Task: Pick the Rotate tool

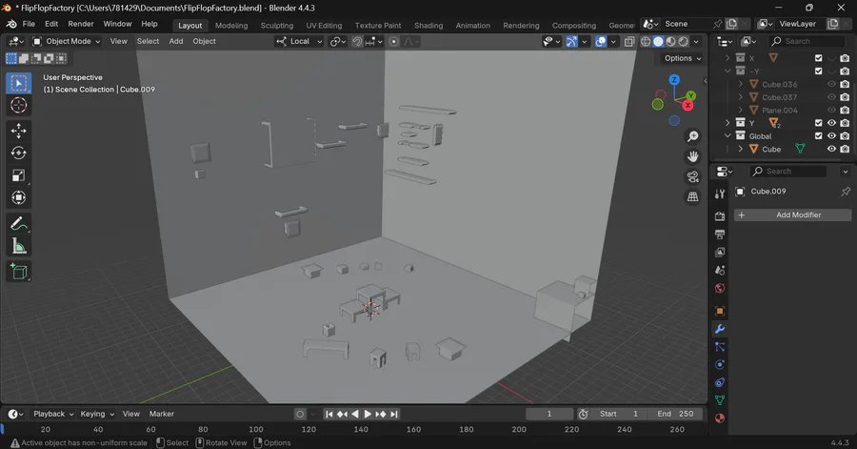Action: click(x=19, y=153)
